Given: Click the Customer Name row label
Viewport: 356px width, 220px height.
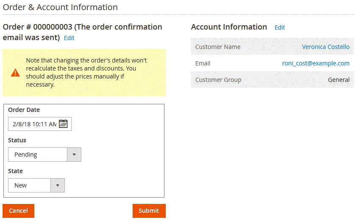Looking at the screenshot, I should point(218,47).
